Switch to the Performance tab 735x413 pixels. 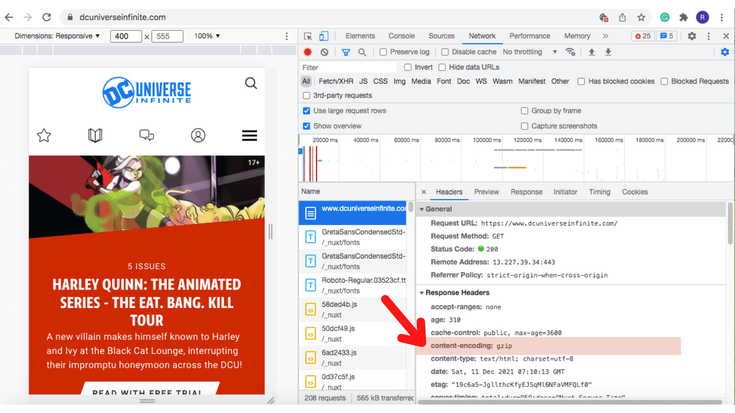pyautogui.click(x=529, y=36)
